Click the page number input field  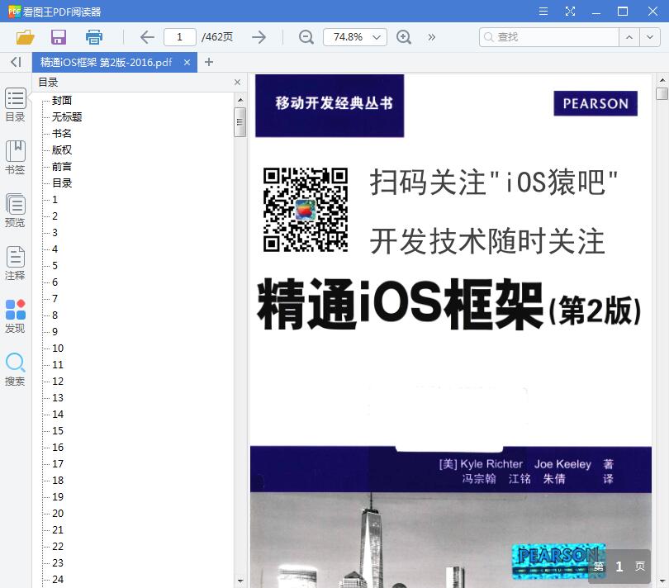(179, 37)
